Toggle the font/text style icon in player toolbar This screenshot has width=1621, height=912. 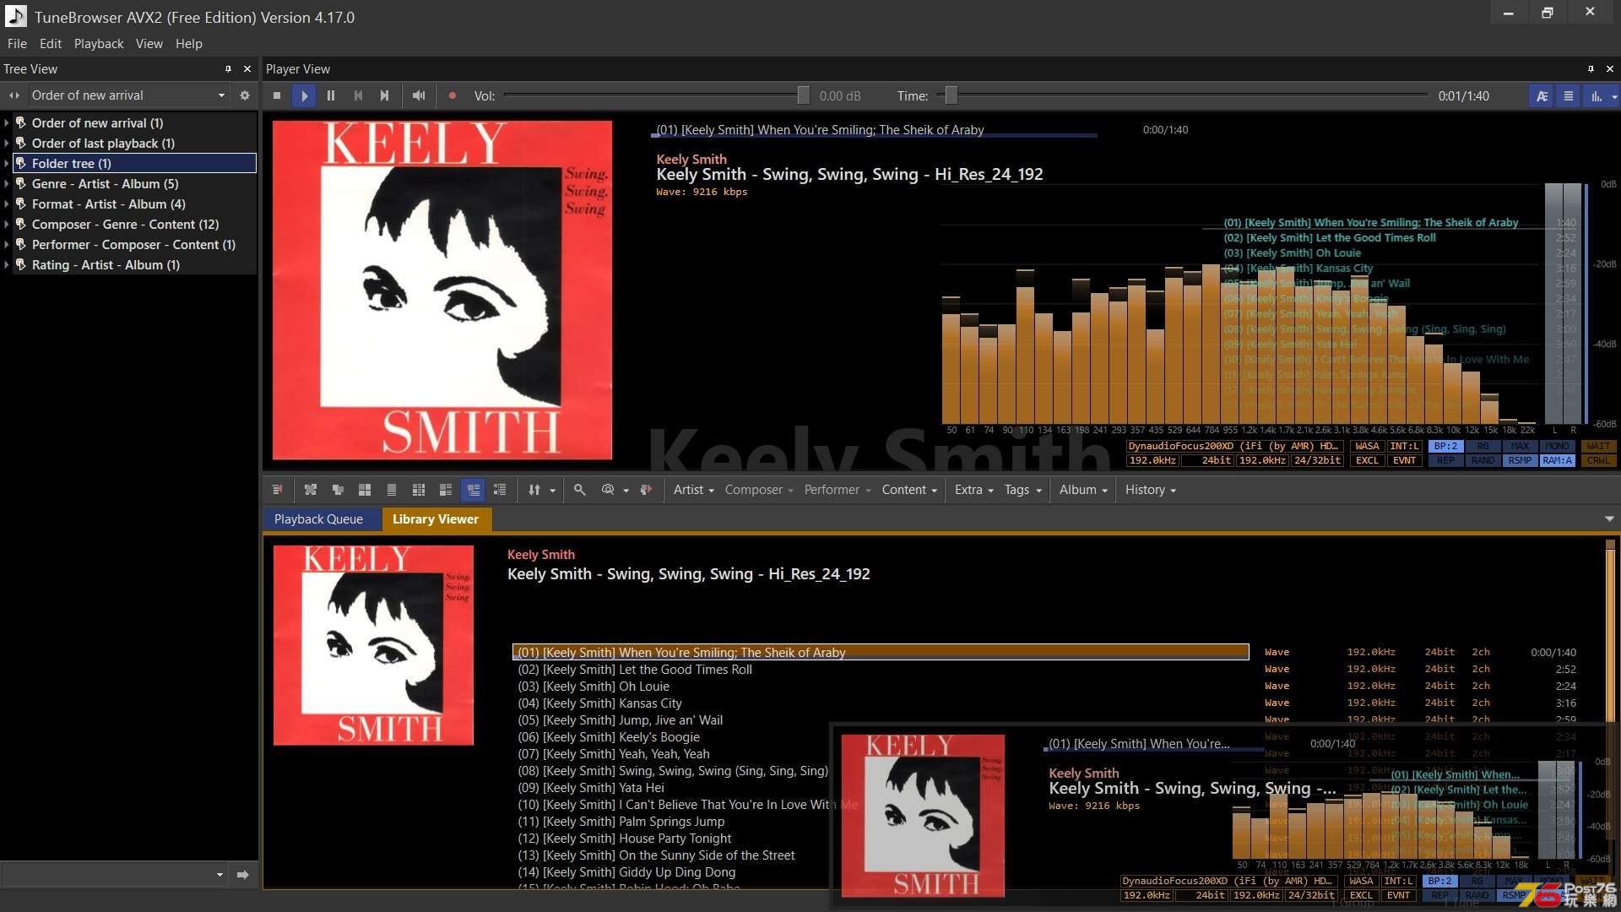[1542, 95]
